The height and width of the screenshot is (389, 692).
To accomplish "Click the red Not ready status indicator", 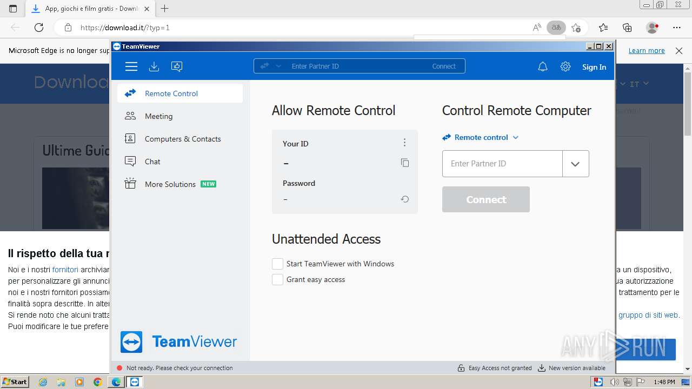I will [119, 368].
